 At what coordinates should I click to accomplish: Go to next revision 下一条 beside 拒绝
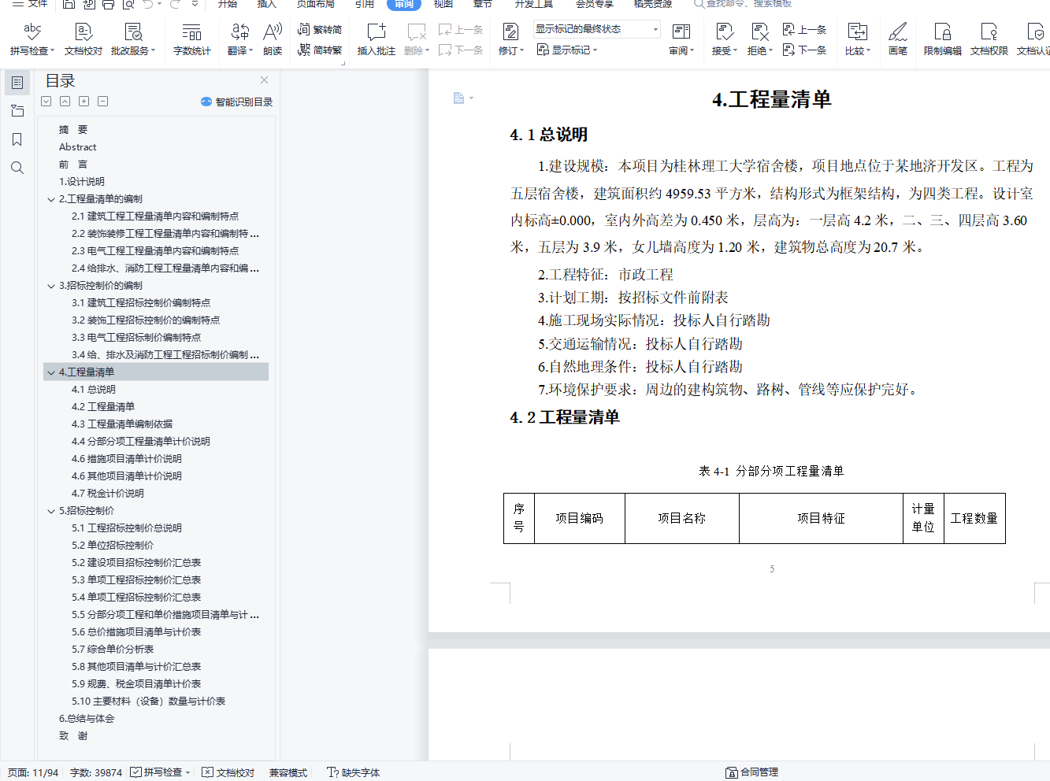[x=804, y=50]
